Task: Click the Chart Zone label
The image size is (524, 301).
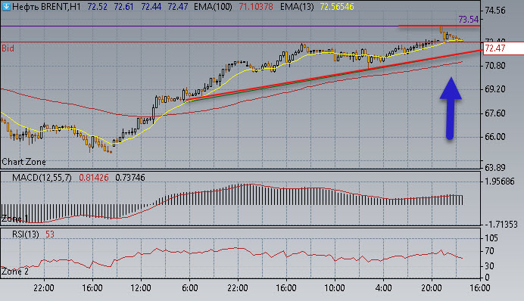Action: (x=23, y=162)
